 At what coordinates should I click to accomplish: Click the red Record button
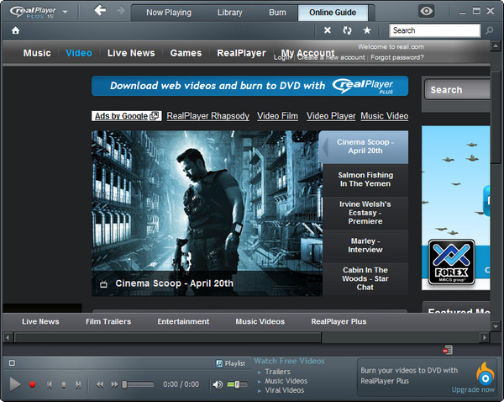click(32, 384)
